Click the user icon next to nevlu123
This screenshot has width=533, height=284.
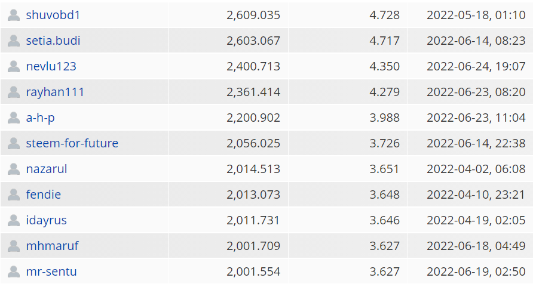[14, 66]
